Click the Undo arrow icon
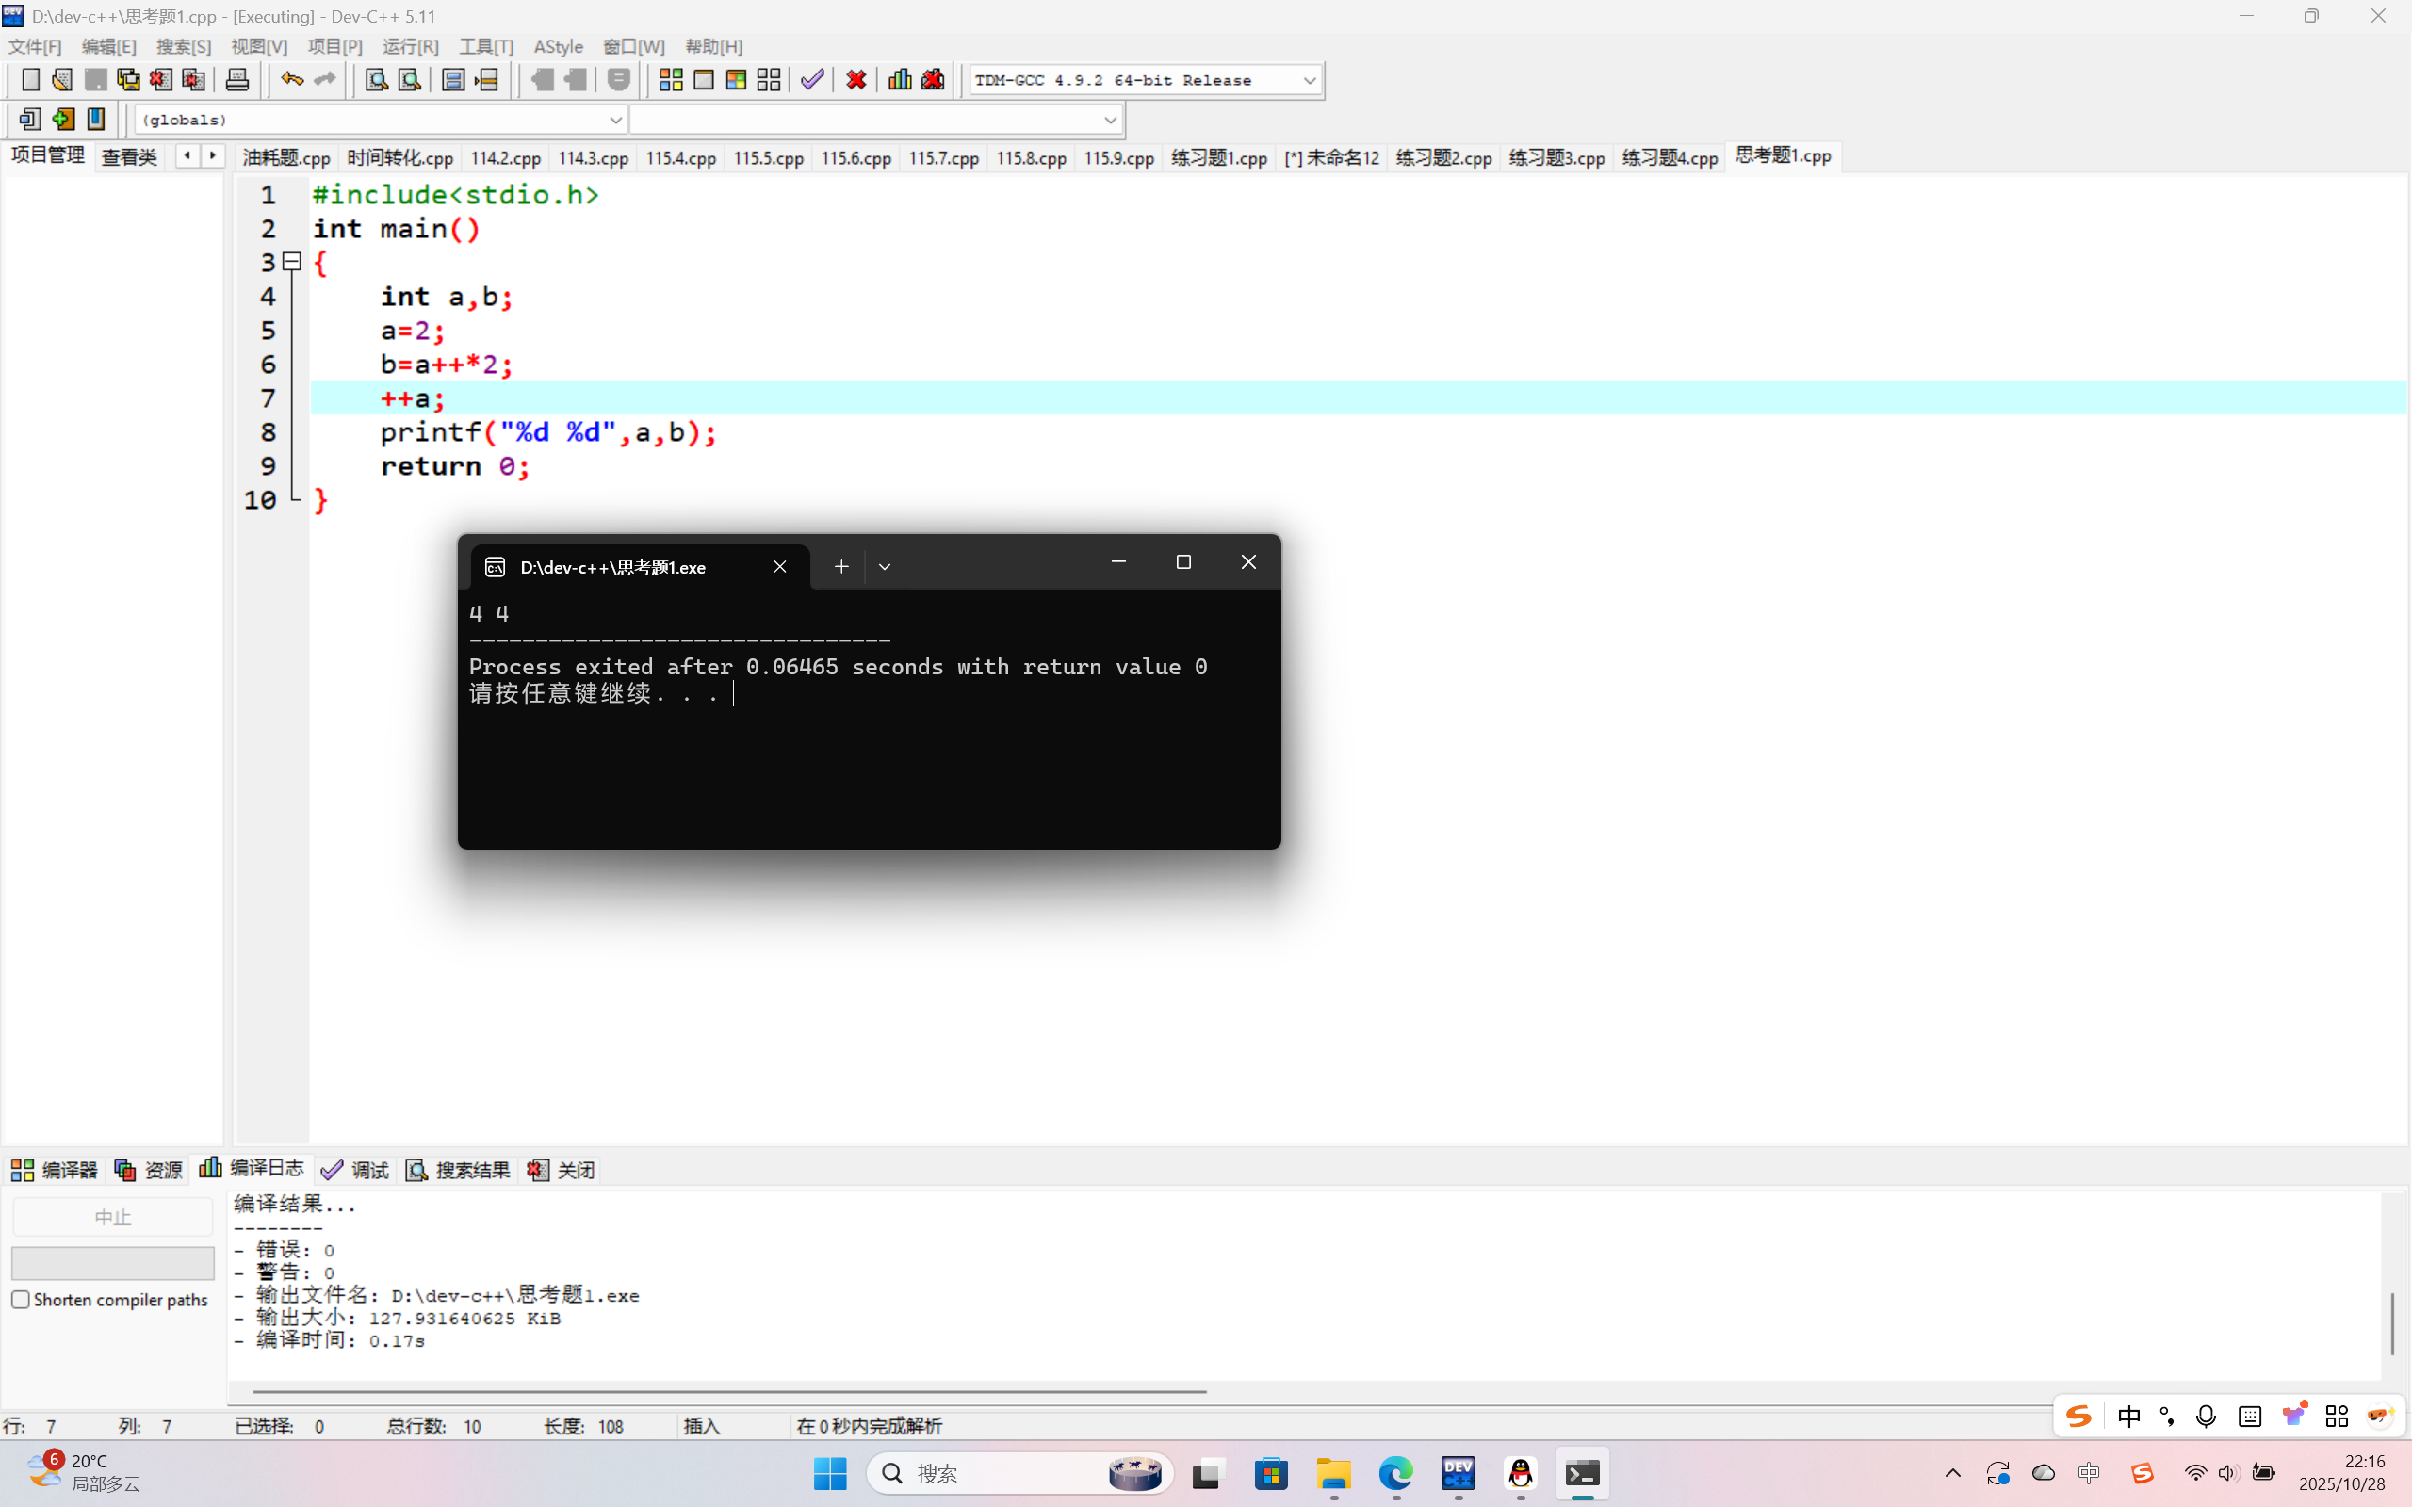This screenshot has height=1507, width=2412. pyautogui.click(x=291, y=80)
